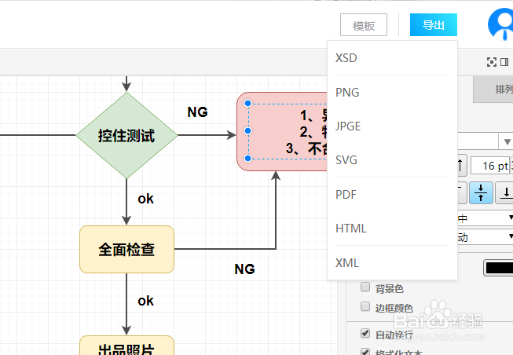Viewport: 513px width, 355px height.
Task: Open the dropdown showing 中
Action: tap(485, 218)
